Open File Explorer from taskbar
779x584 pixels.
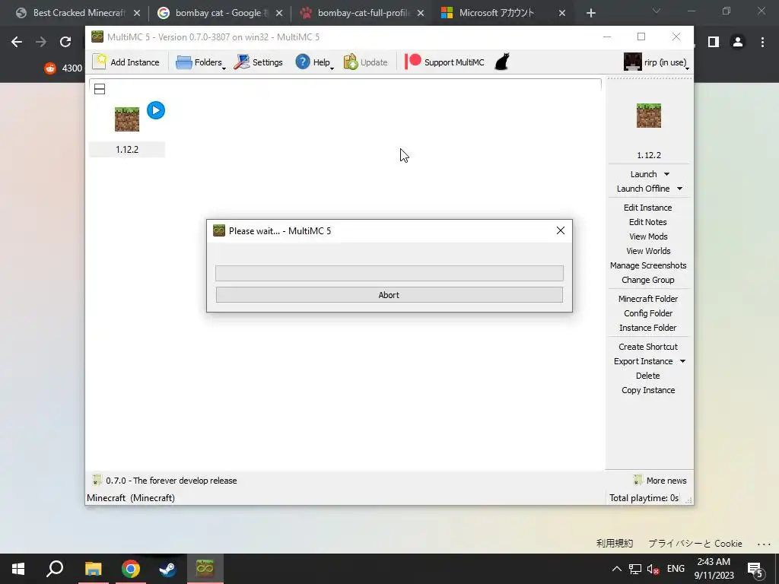[93, 569]
